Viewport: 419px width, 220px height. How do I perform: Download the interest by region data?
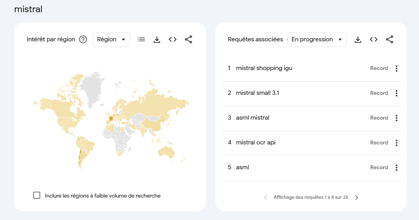tap(157, 40)
